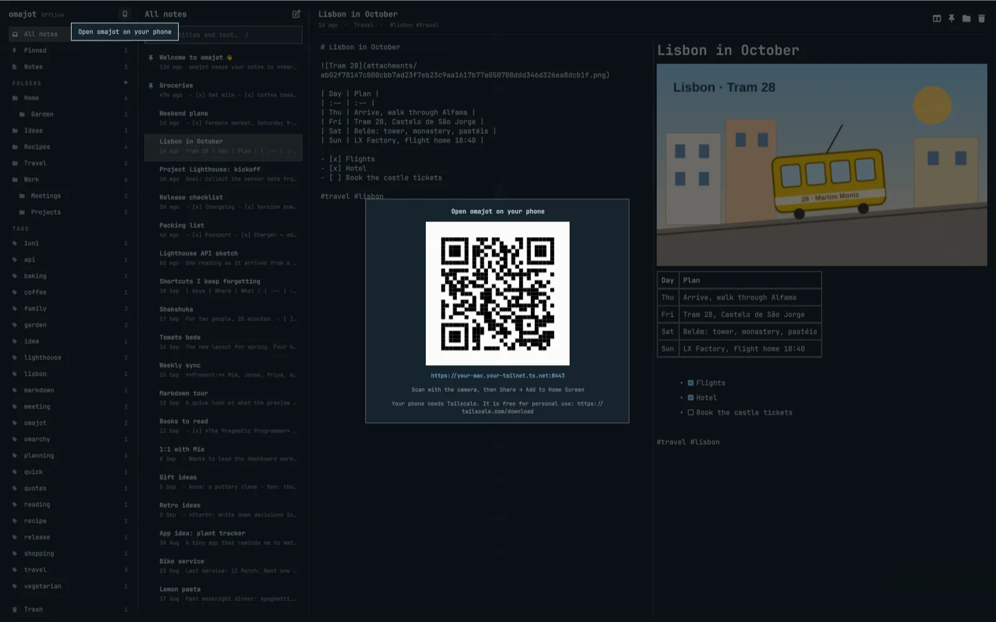Move note using the toolbar folder icon

pyautogui.click(x=966, y=19)
